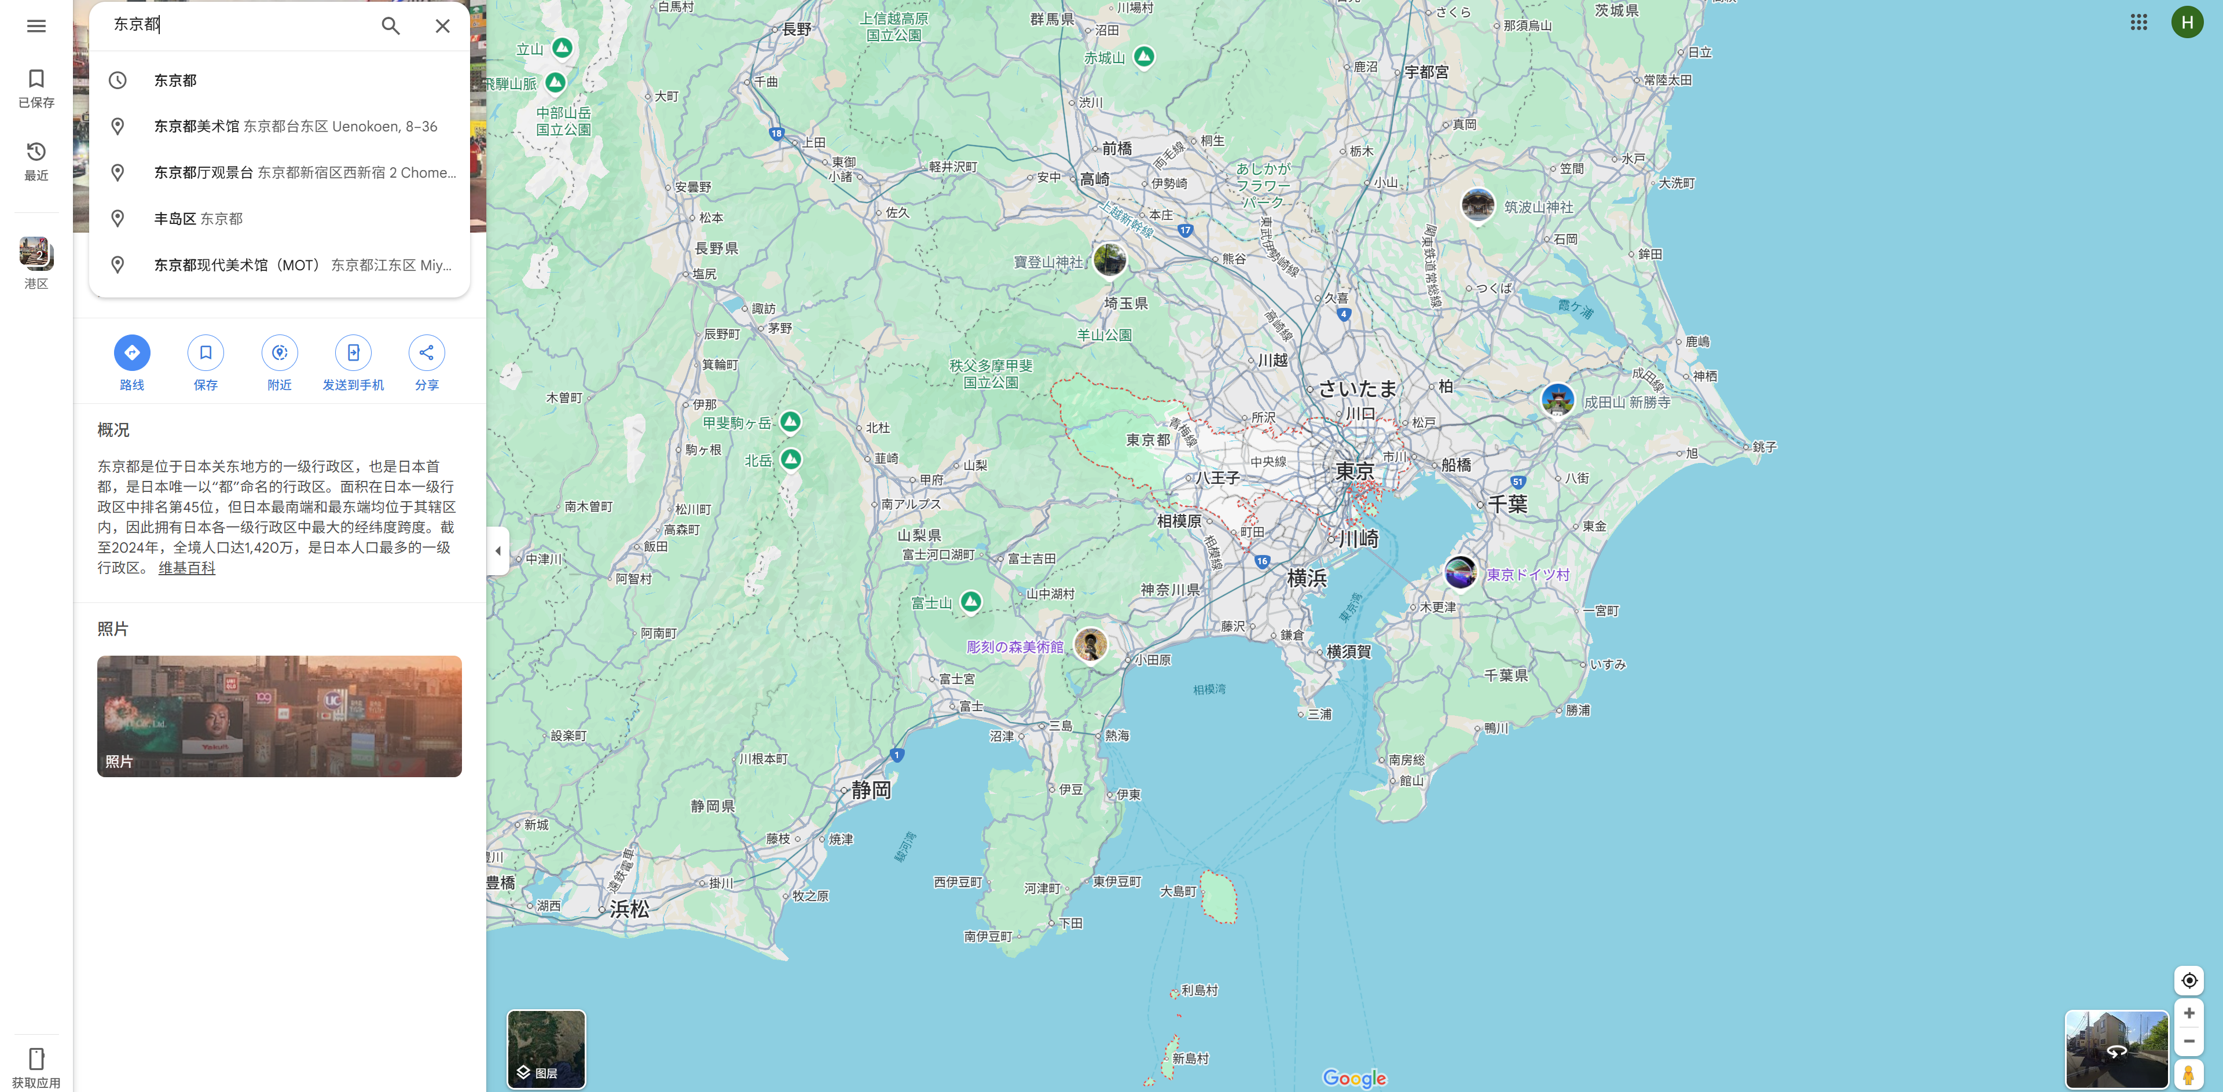The image size is (2223, 1092).
Task: Click the 甲斐駒ヶ岳 mountain marker
Action: click(x=790, y=422)
